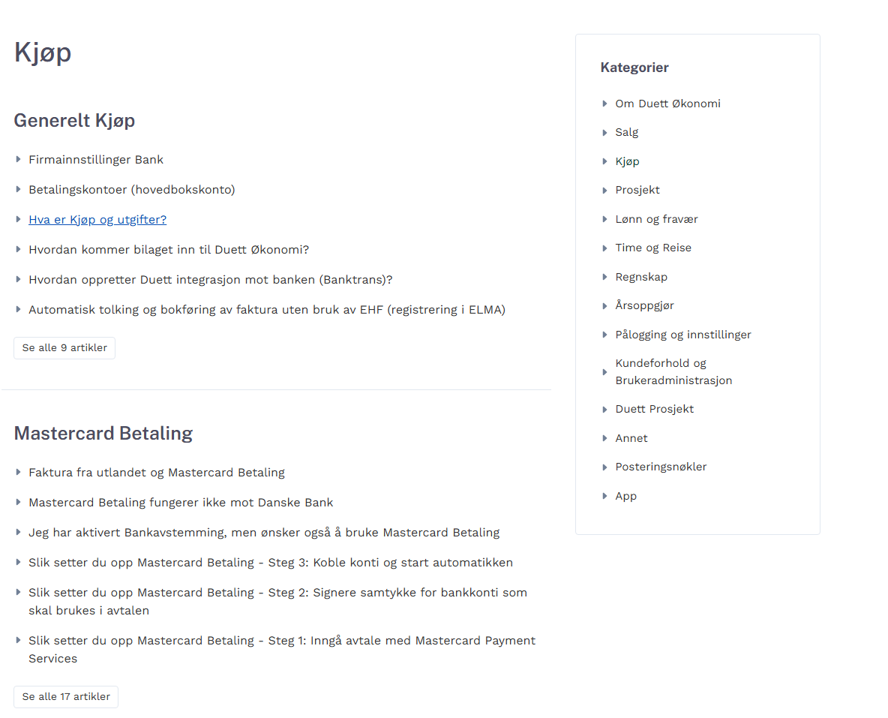
Task: Click the arrow icon beside Lønn og fravær
Action: click(x=604, y=219)
